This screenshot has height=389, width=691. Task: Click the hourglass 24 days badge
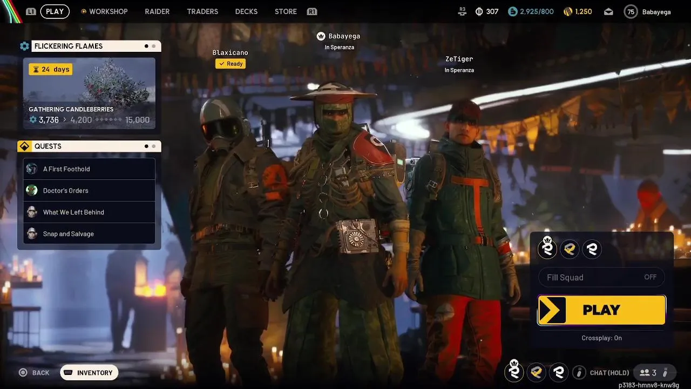tap(50, 69)
